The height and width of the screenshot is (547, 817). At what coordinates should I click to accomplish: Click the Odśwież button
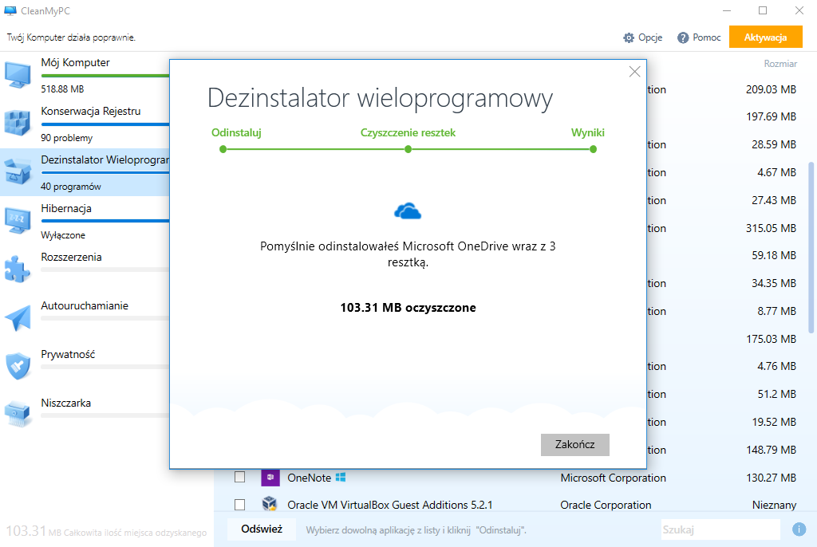point(262,529)
